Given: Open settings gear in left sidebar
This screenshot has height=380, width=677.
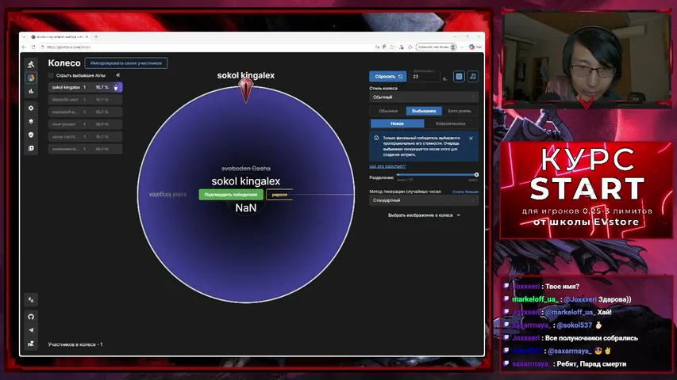Looking at the screenshot, I should [31, 108].
